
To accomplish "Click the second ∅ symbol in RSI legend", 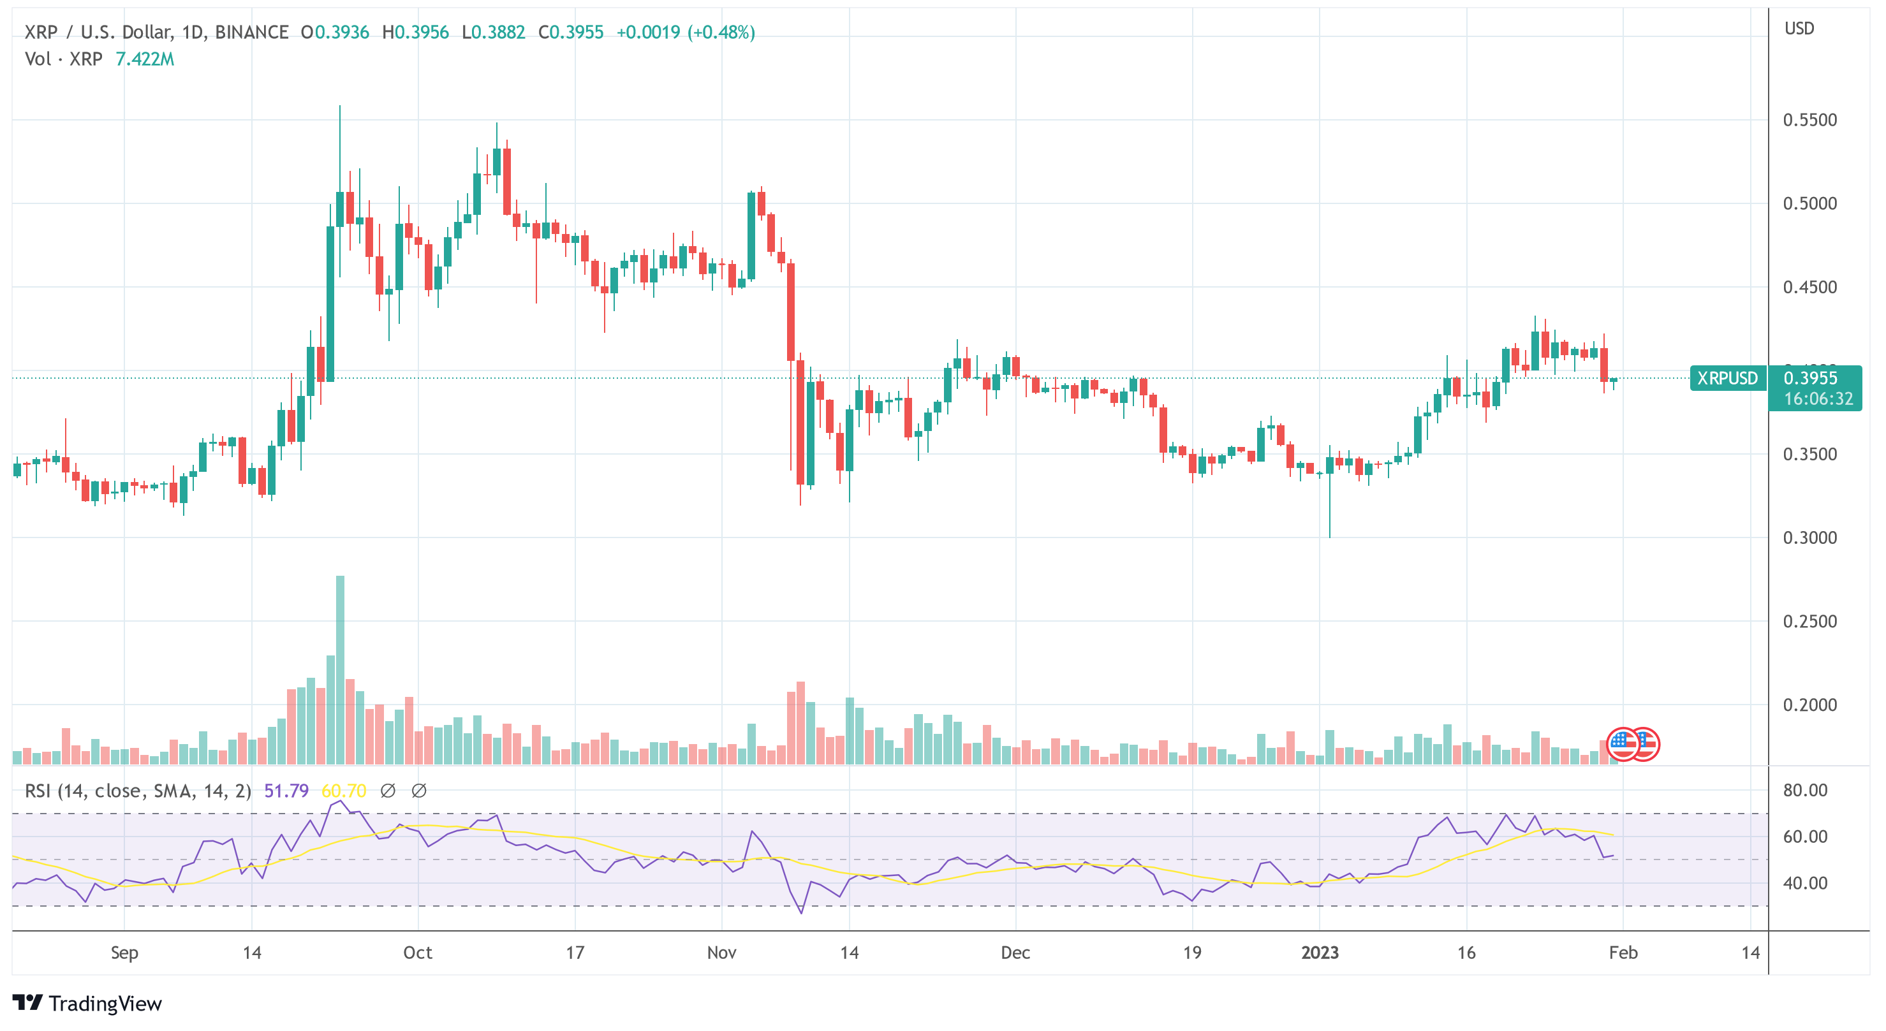I will pos(419,791).
